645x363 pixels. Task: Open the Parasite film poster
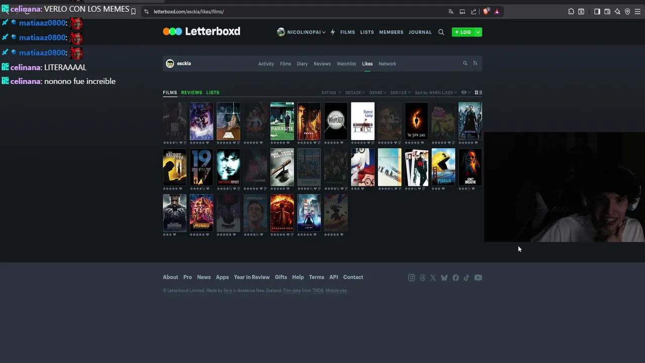pyautogui.click(x=282, y=121)
